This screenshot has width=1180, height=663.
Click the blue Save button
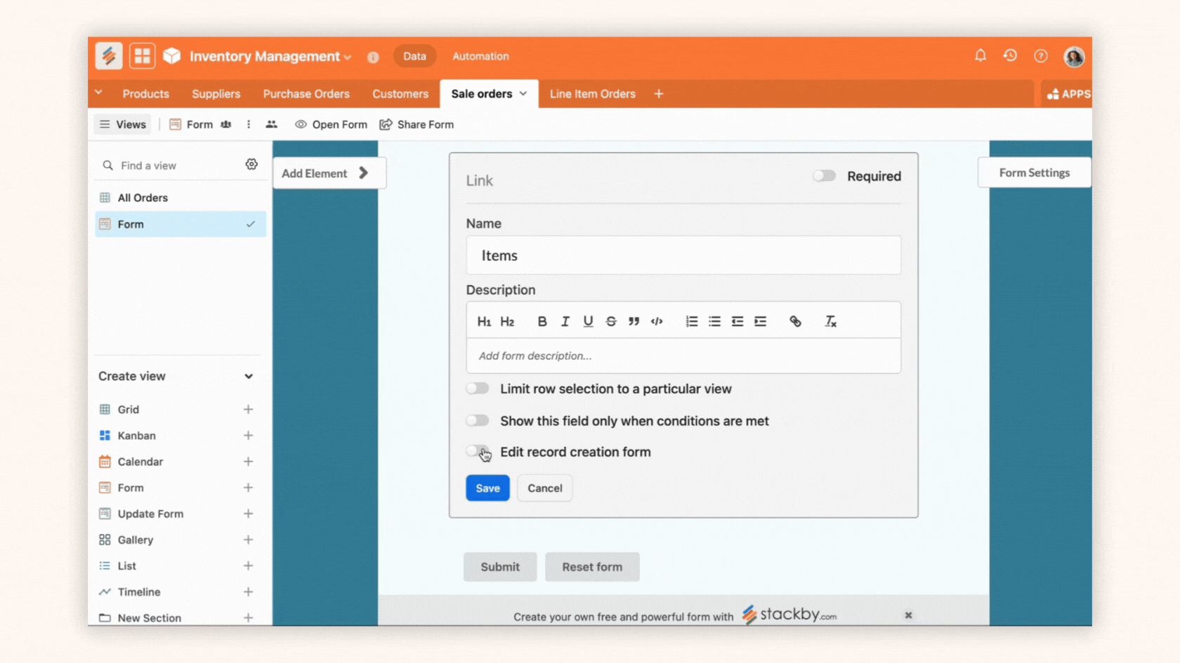(x=487, y=488)
